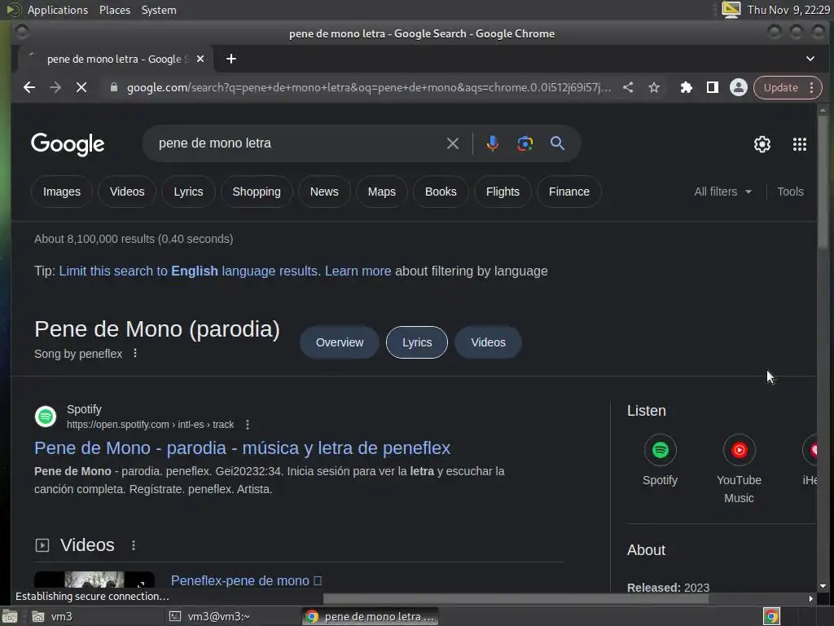
Task: Search by image with the Lens icon
Action: (x=525, y=143)
